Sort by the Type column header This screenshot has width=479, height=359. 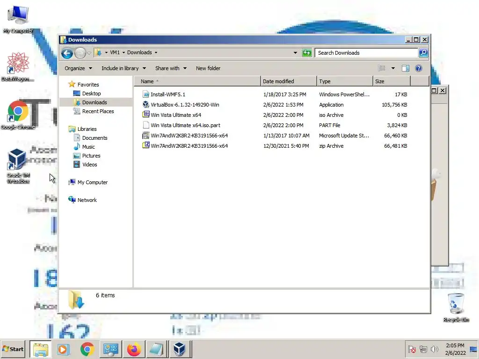point(345,81)
